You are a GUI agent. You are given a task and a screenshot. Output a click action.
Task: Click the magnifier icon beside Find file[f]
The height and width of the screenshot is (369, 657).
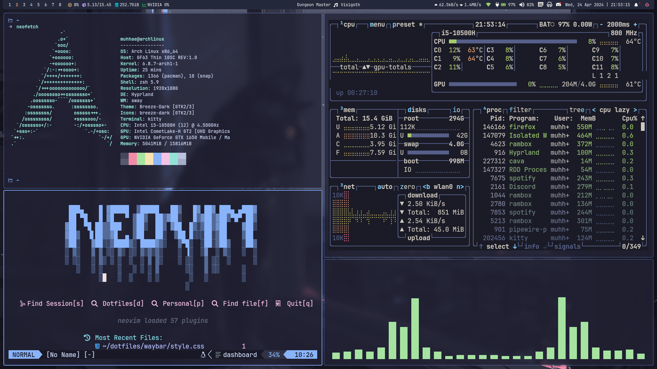click(x=215, y=303)
